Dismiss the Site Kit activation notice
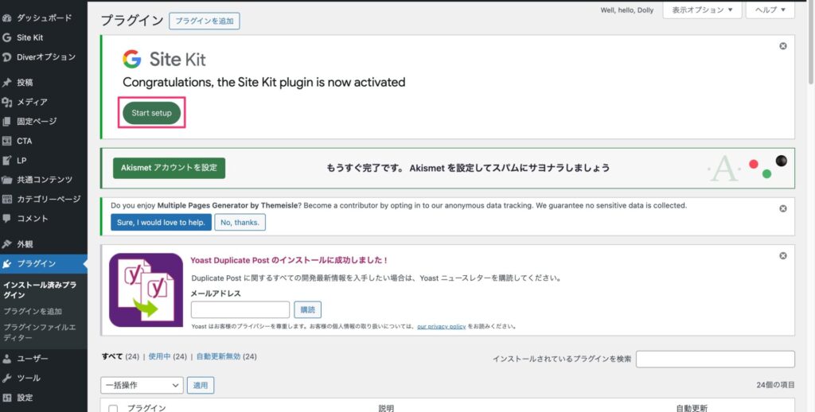815x412 pixels. [x=782, y=46]
